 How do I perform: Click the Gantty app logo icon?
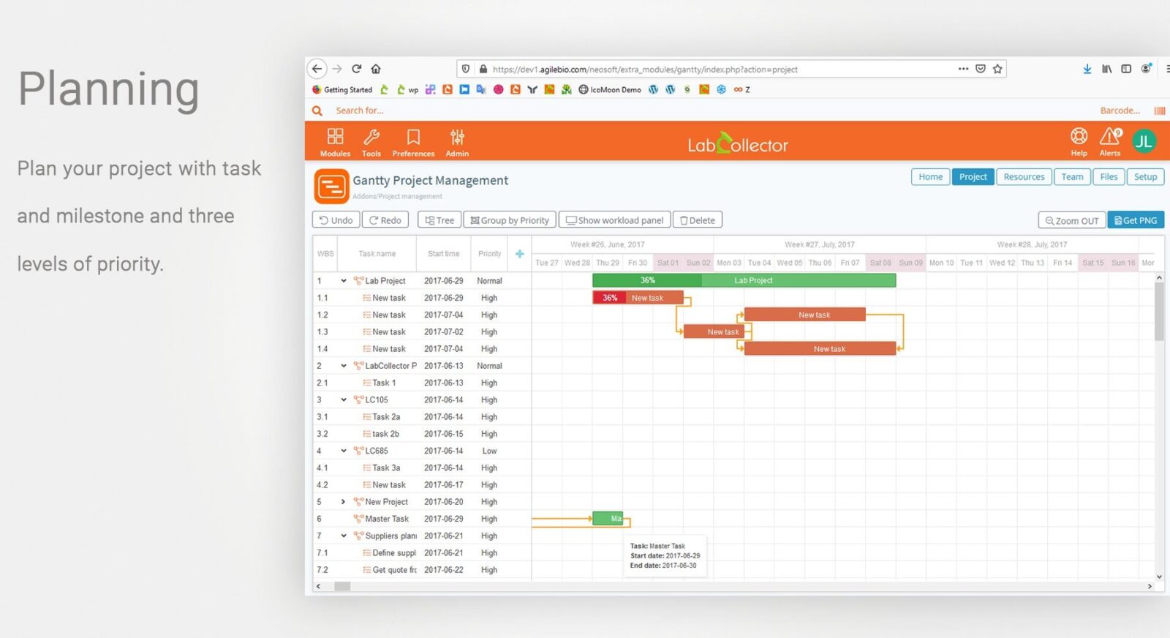tap(331, 186)
